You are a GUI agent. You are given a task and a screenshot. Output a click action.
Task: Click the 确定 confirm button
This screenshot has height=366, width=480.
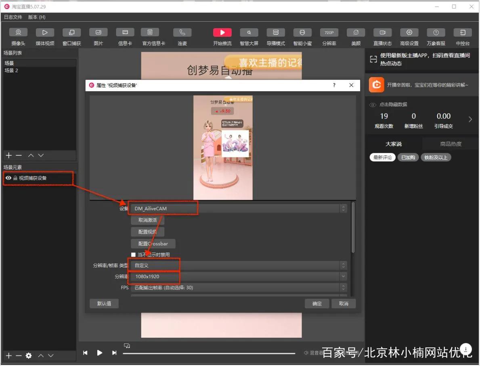[x=317, y=303]
